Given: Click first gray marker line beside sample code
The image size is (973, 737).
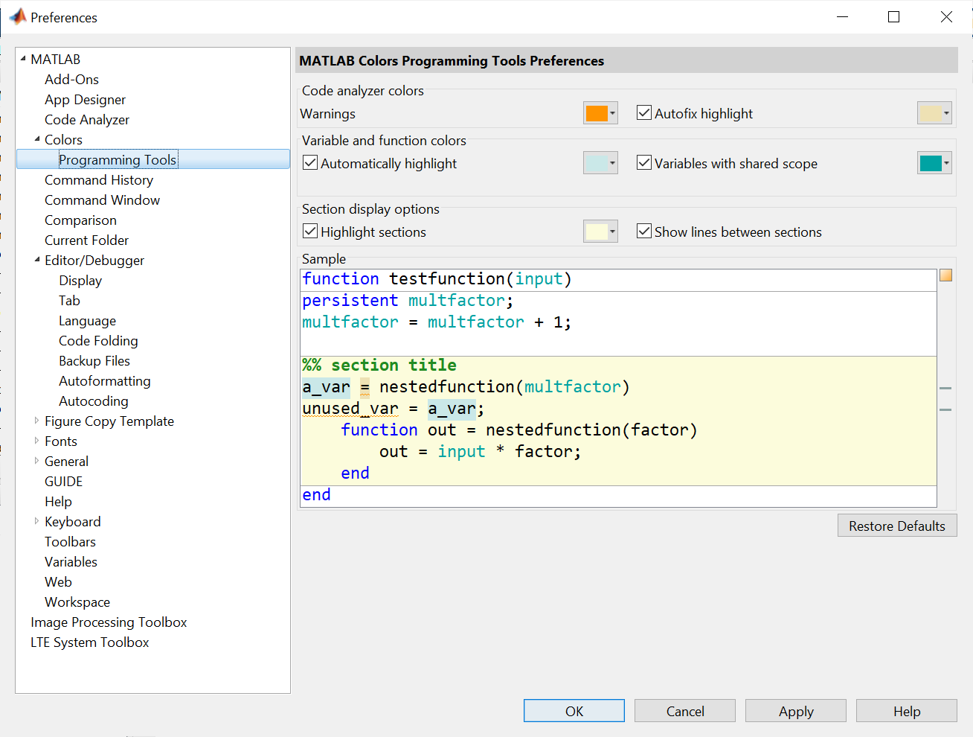Looking at the screenshot, I should coord(945,389).
